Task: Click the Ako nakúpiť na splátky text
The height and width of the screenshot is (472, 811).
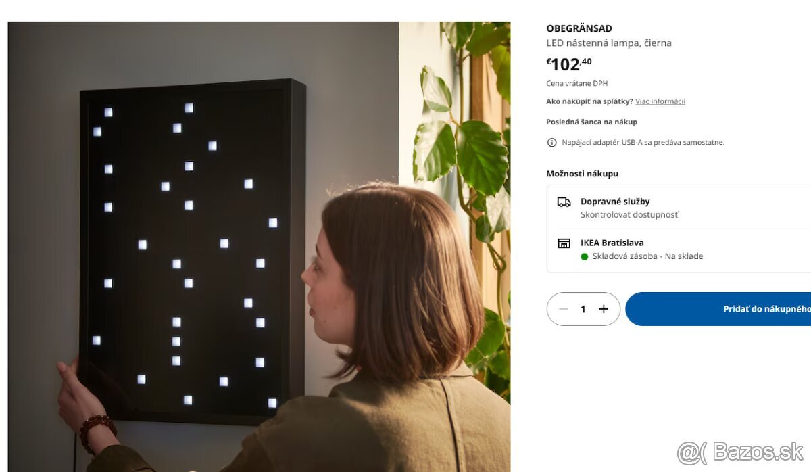Action: (x=590, y=101)
